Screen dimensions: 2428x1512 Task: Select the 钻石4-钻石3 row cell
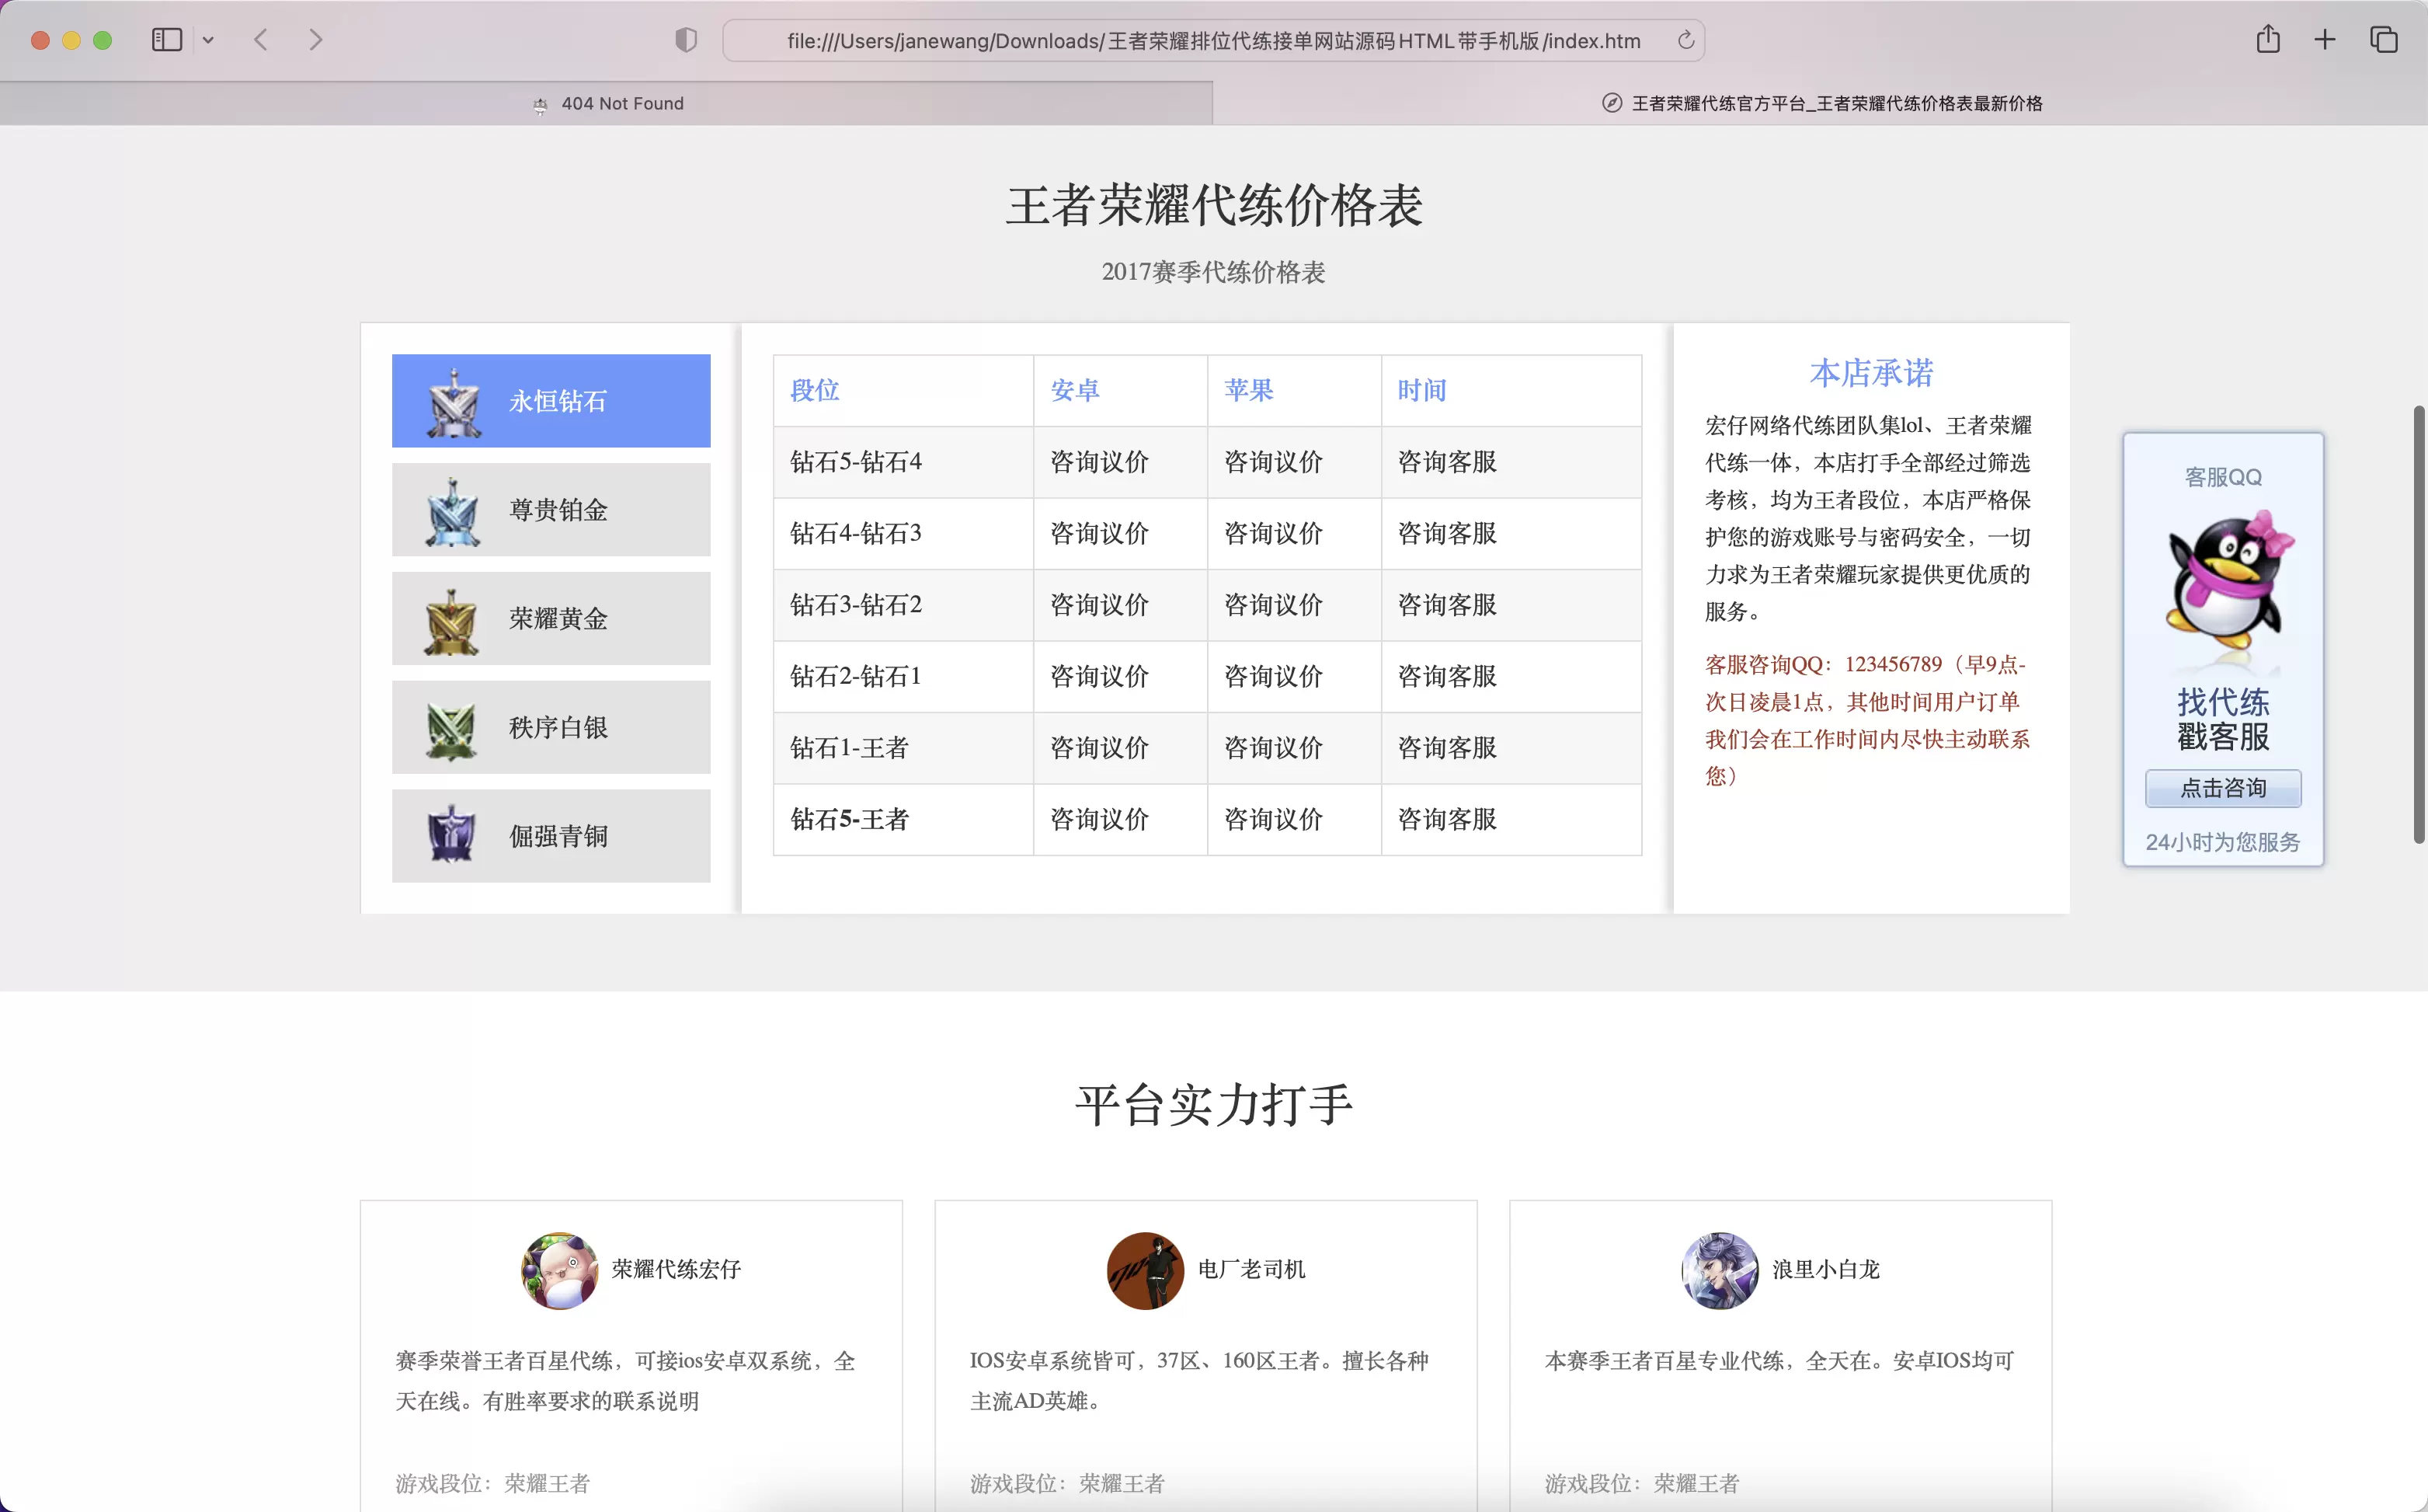[x=903, y=533]
